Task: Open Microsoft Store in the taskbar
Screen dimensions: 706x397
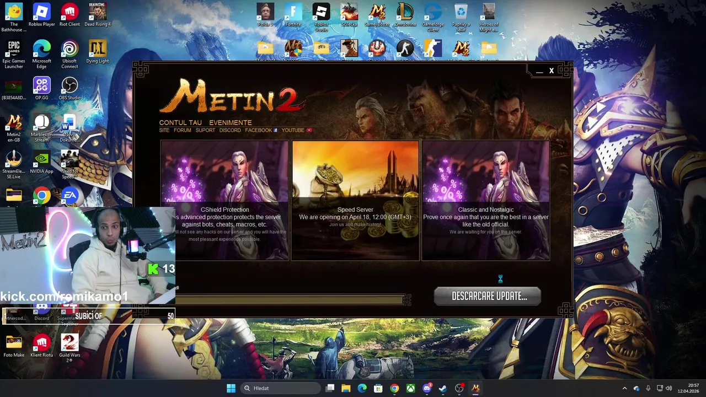Action: tap(378, 388)
